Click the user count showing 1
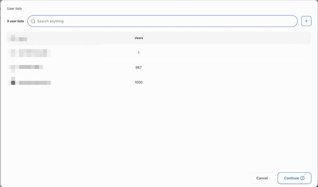This screenshot has width=318, height=187. [138, 53]
